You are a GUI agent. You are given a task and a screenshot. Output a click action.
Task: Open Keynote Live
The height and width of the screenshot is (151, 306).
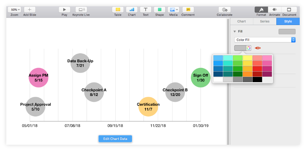81,9
